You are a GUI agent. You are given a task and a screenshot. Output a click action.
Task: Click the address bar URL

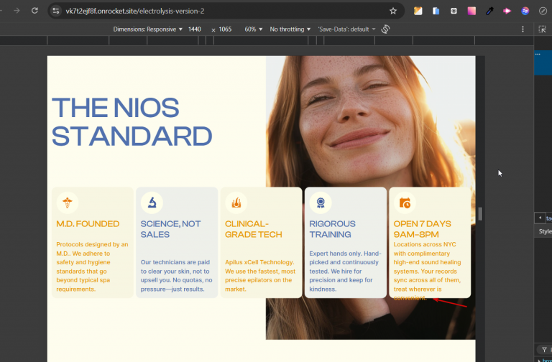point(135,11)
